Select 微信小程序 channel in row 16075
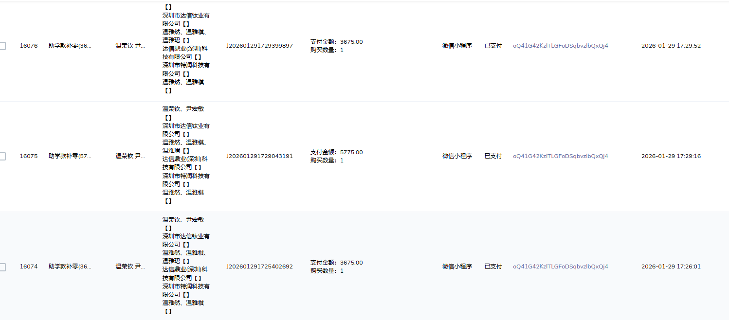The width and height of the screenshot is (729, 320). [x=456, y=156]
